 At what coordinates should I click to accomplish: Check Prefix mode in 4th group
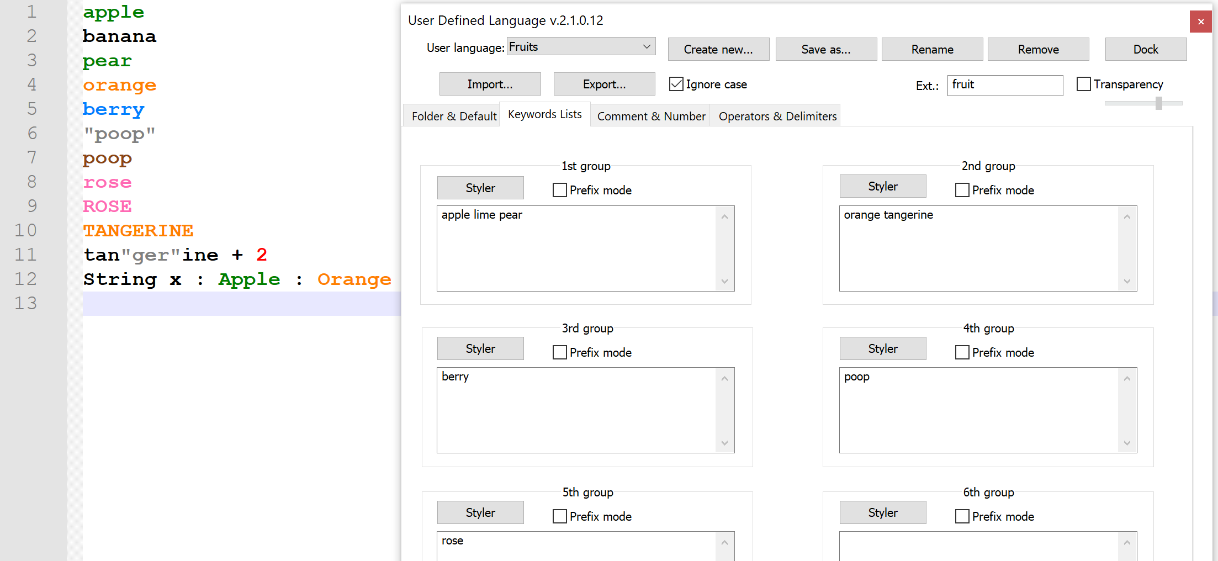[962, 353]
